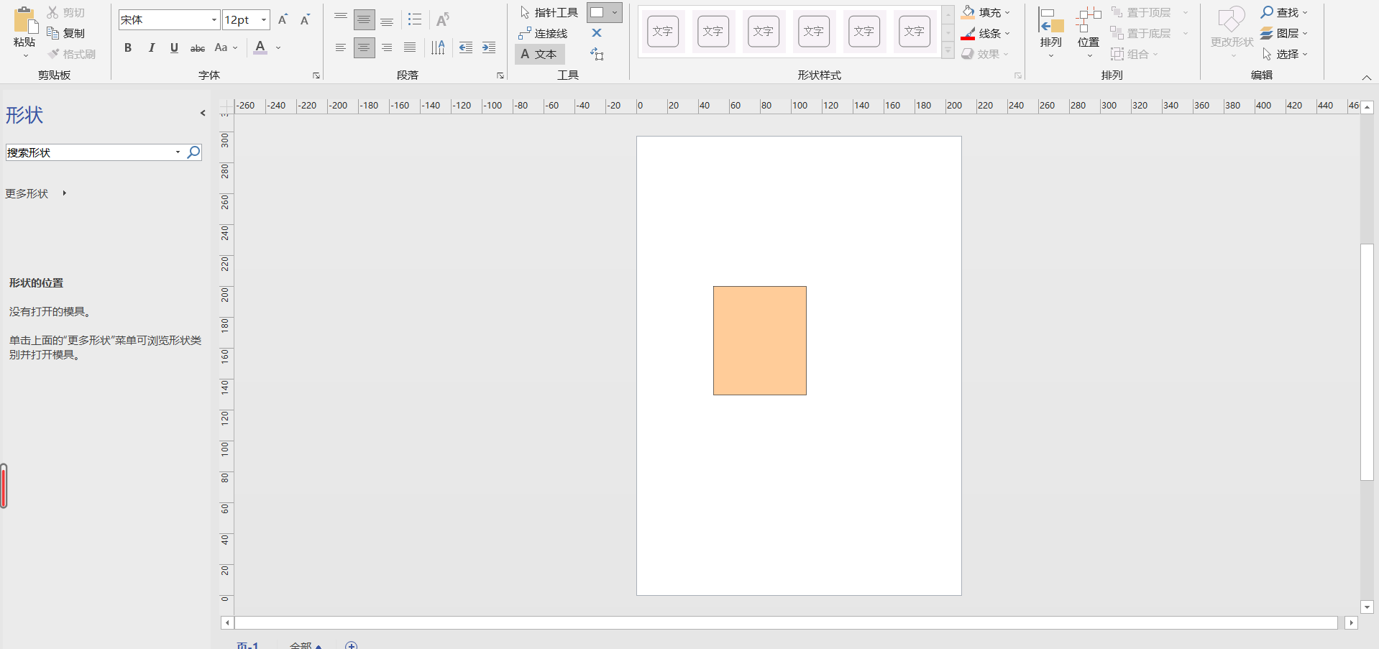
Task: Click the decrease indent icon
Action: click(466, 47)
